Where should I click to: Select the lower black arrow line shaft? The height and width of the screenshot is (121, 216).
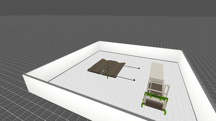pyautogui.click(x=126, y=78)
